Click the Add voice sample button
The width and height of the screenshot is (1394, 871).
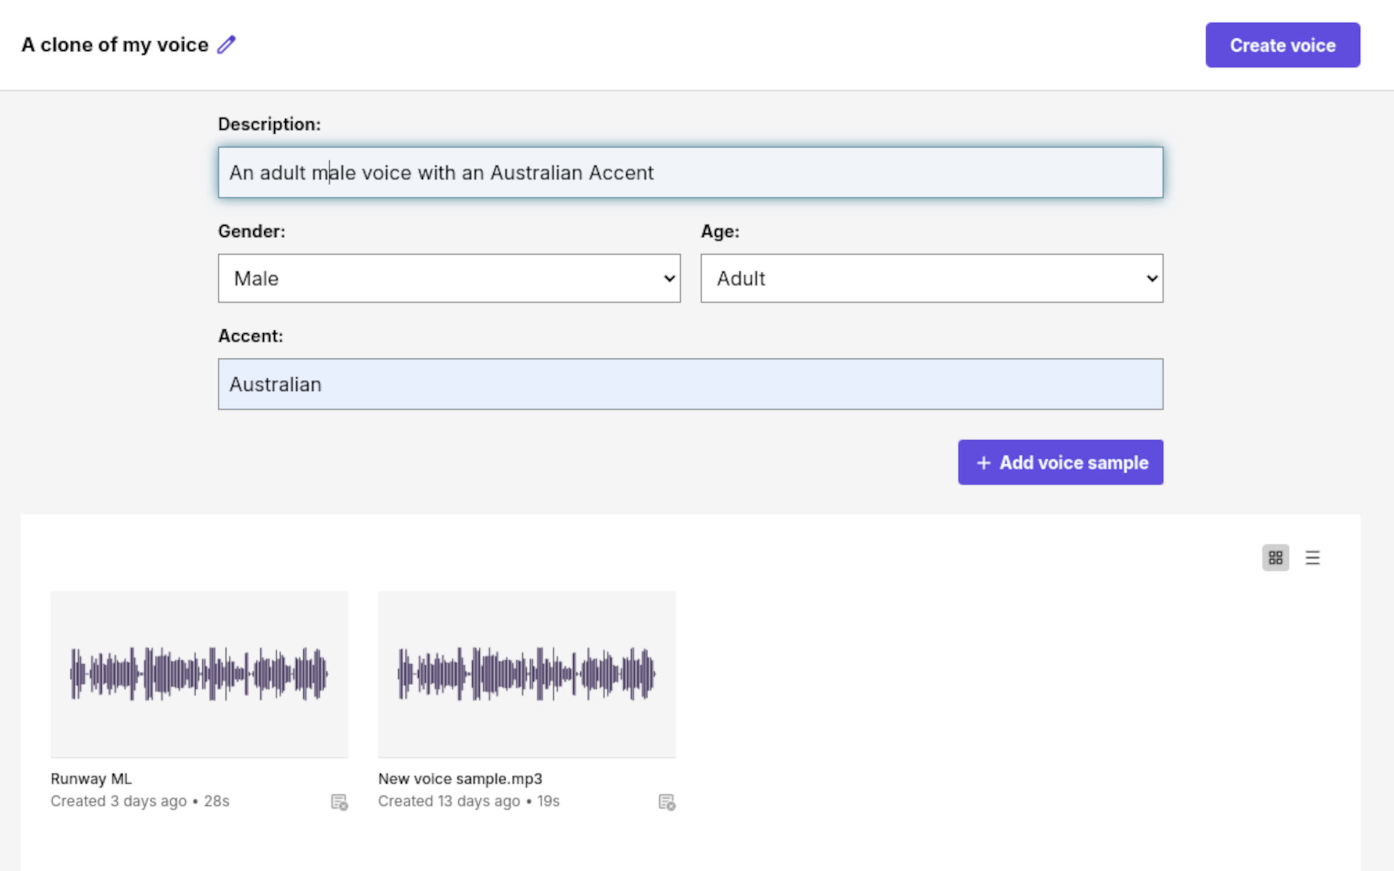pyautogui.click(x=1060, y=462)
